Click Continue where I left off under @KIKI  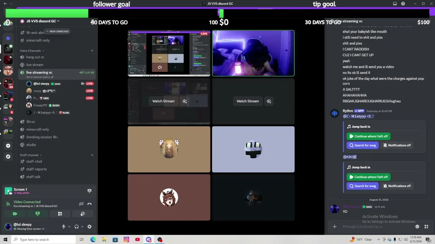[x=368, y=177]
